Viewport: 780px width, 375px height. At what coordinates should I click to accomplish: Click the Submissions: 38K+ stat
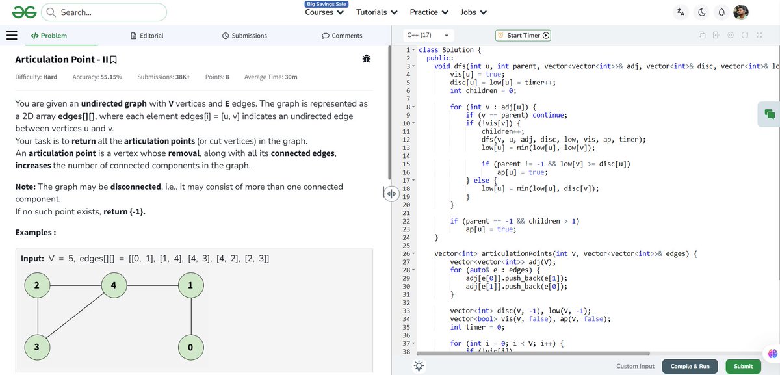pyautogui.click(x=164, y=77)
